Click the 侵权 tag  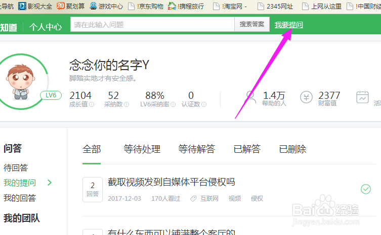coord(257,199)
